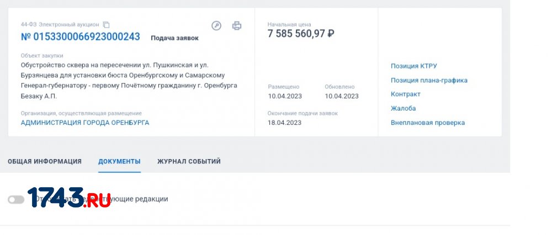Image resolution: width=552 pixels, height=235 pixels.
Task: Click the 44-ФЗ Электронный аукцион label
Action: point(60,25)
